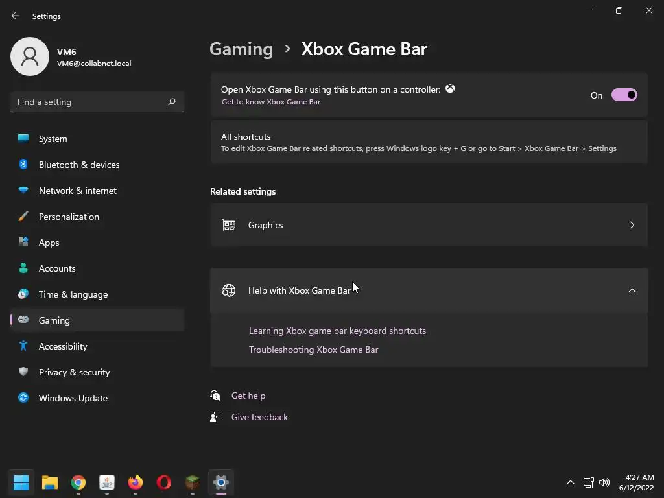
Task: Click the Apps sidebar icon
Action: (23, 243)
